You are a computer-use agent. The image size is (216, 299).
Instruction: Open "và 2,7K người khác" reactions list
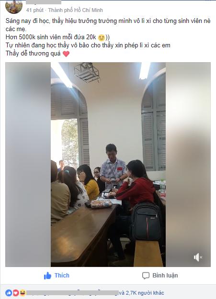[x=141, y=293]
